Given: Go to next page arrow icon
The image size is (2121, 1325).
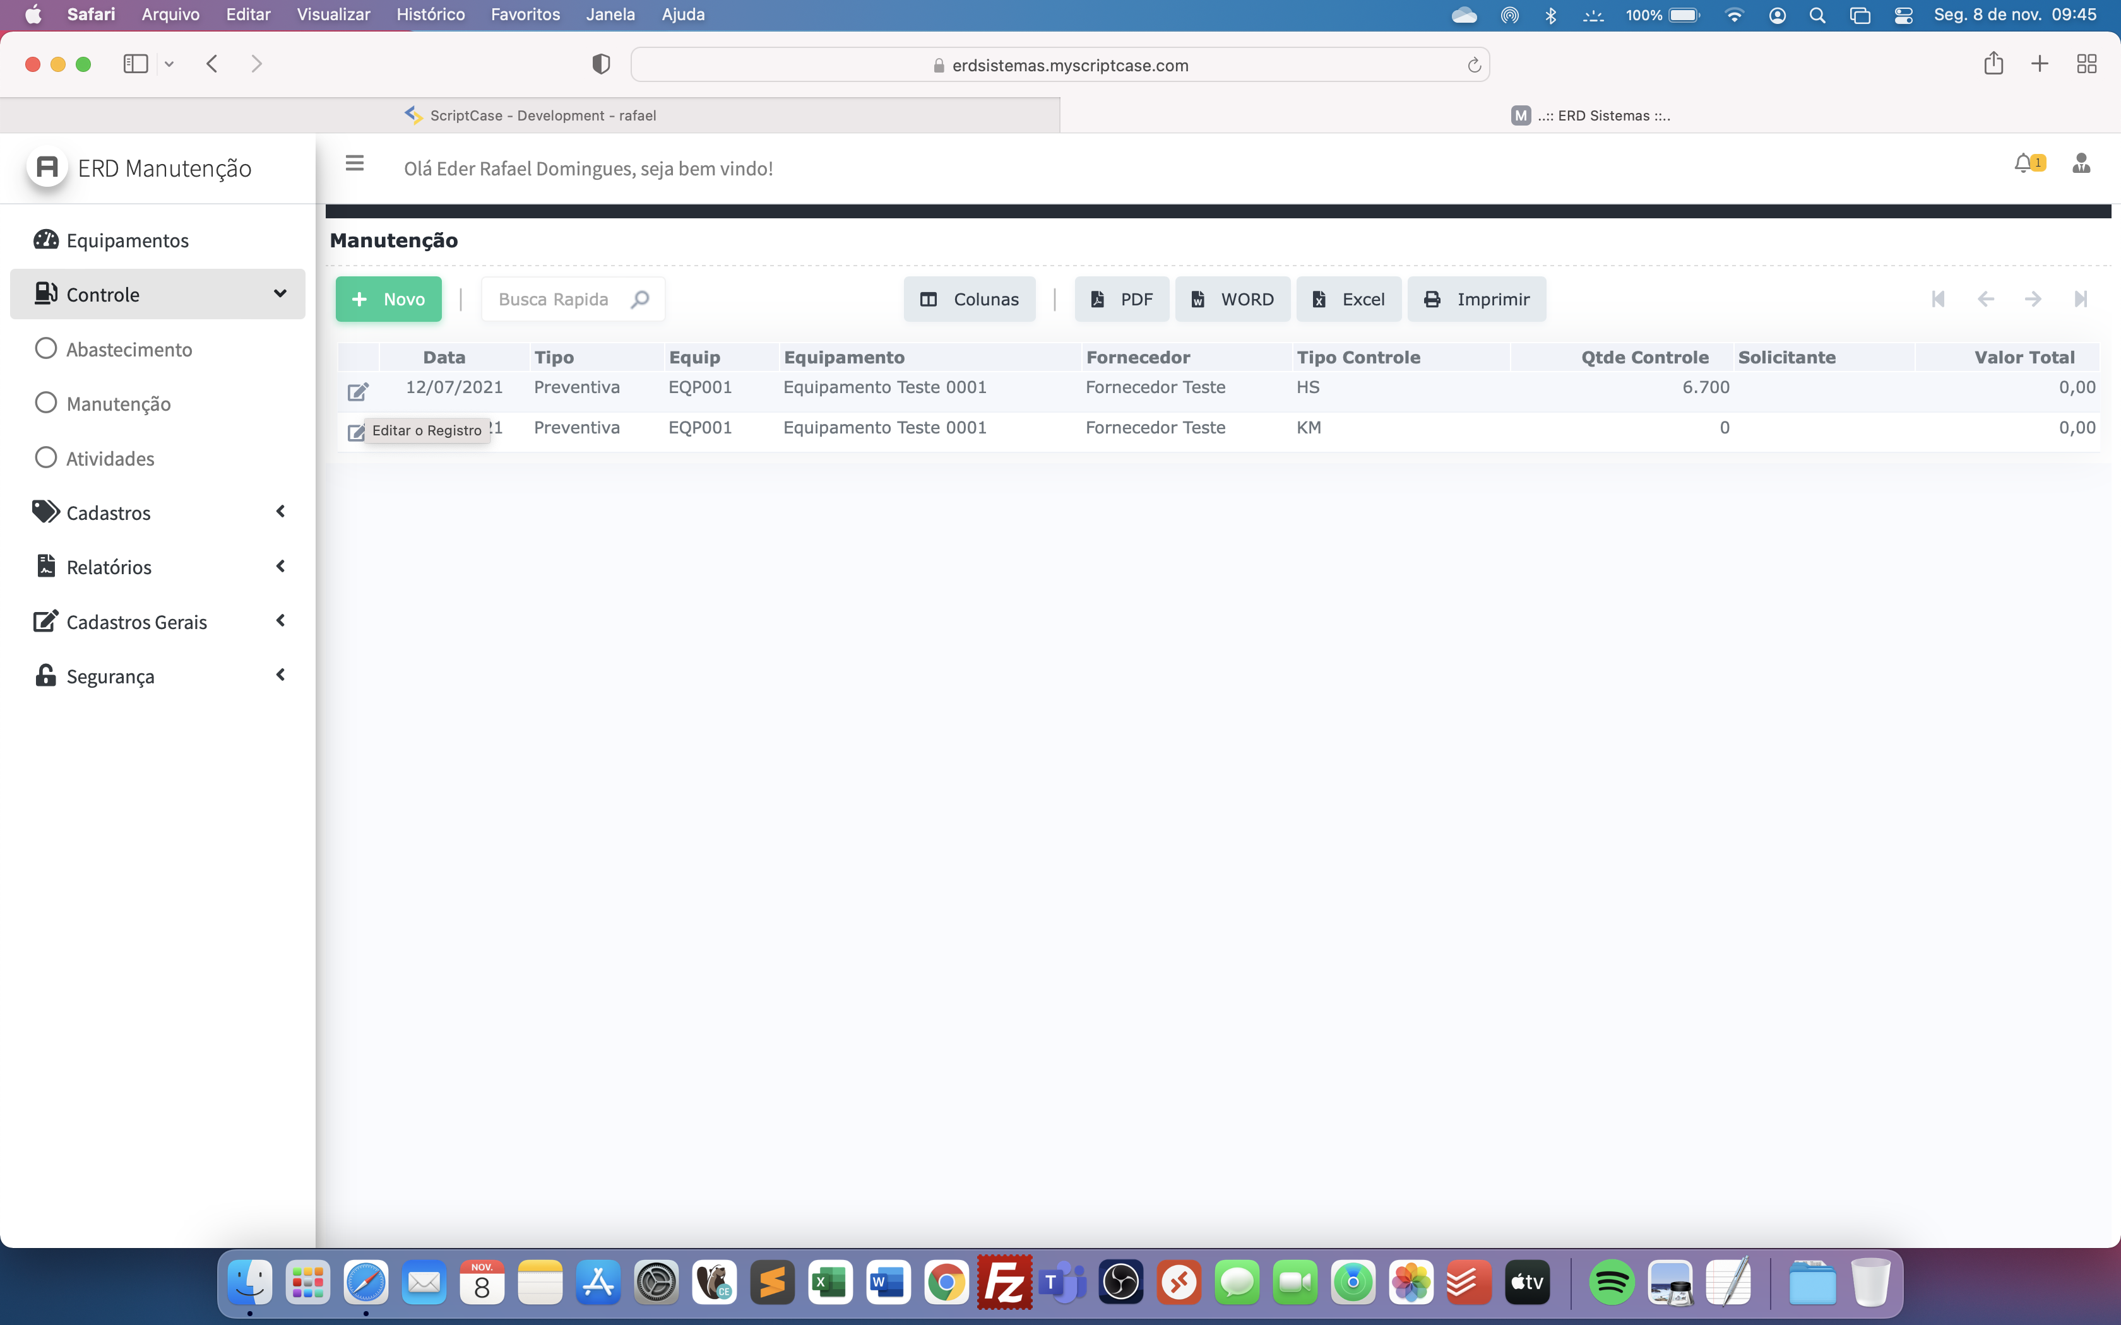Looking at the screenshot, I should (x=2033, y=299).
